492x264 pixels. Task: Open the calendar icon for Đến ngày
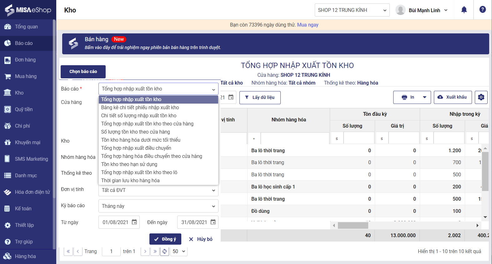coord(213,222)
